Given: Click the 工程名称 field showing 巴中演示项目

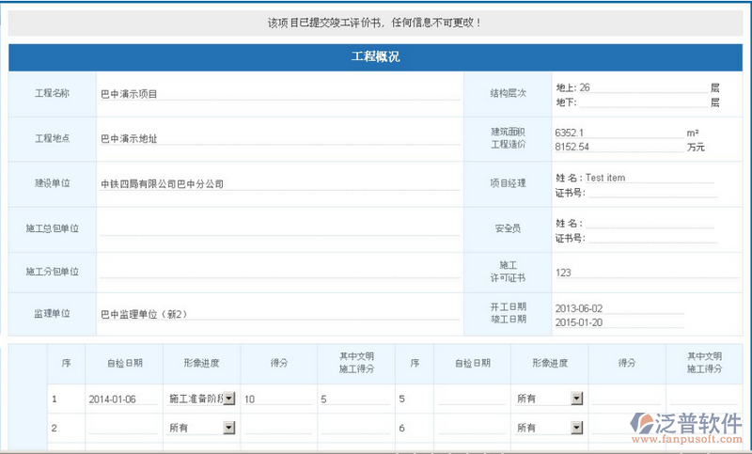Looking at the screenshot, I should (x=279, y=94).
